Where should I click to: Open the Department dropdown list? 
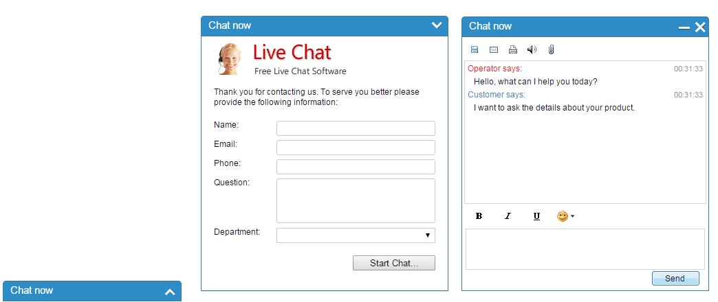pyautogui.click(x=356, y=235)
